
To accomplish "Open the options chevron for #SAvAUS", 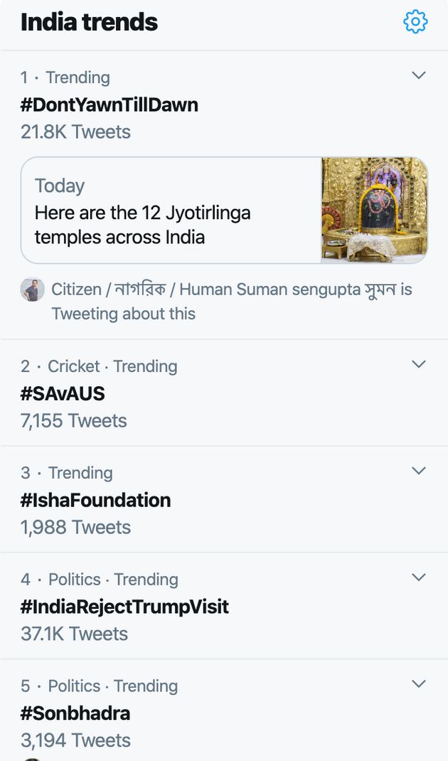I will (419, 363).
